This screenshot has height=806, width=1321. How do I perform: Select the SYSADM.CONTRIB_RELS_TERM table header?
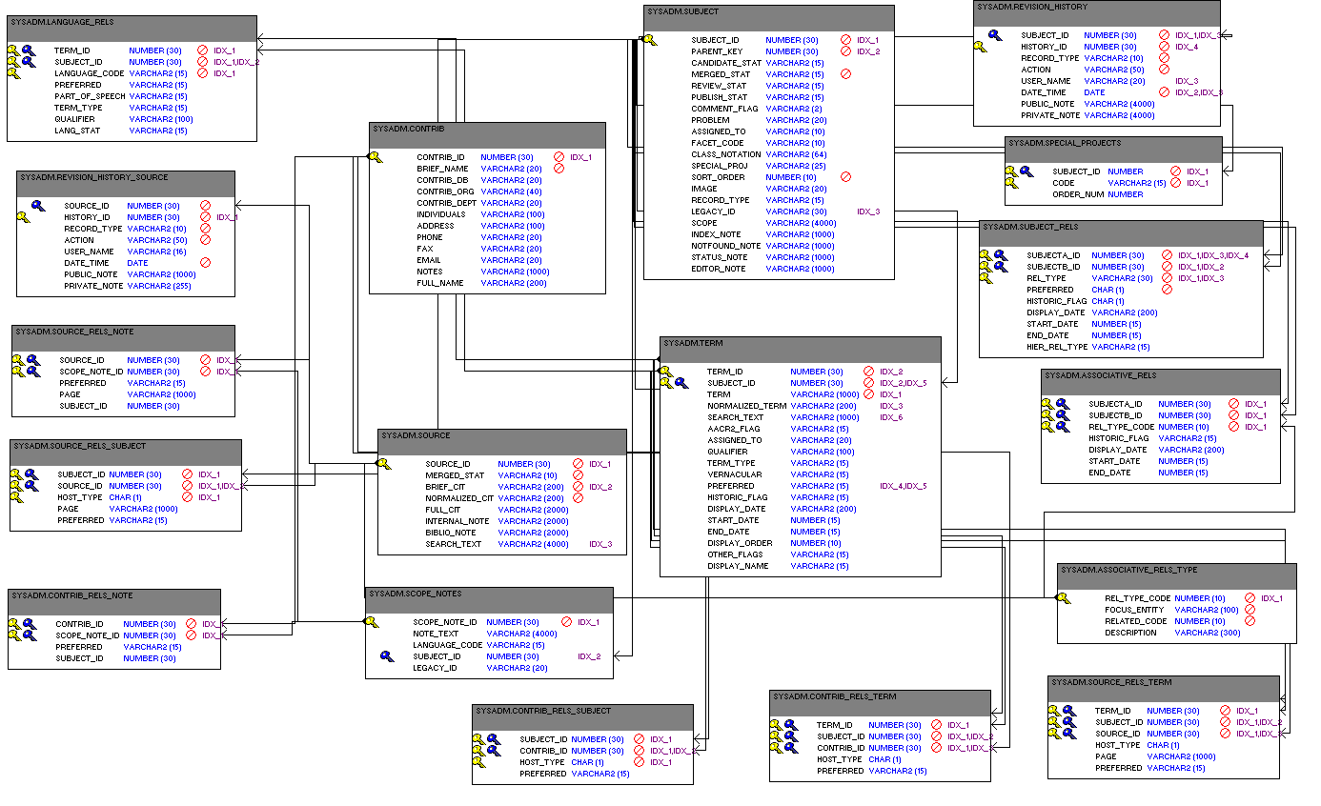pyautogui.click(x=881, y=702)
